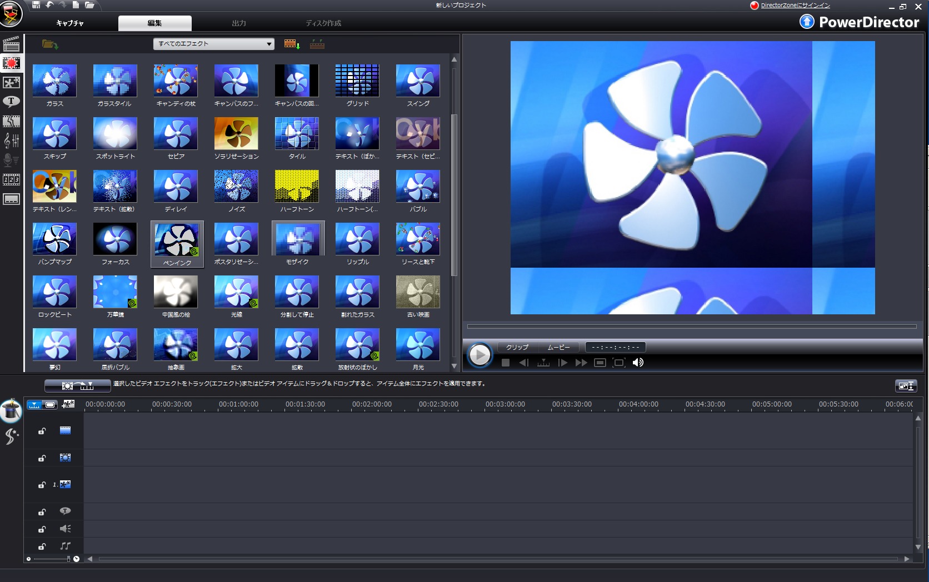
Task: Click the DirectorZone sign-in link
Action: (x=795, y=6)
